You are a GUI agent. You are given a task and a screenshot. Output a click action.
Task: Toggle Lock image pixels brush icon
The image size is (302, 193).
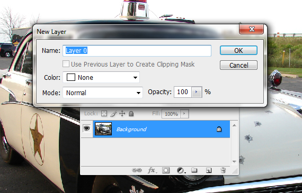pyautogui.click(x=113, y=114)
